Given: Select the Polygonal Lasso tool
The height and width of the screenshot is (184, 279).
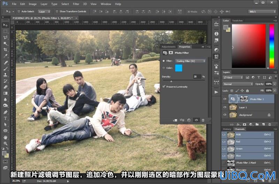Looking at the screenshot, I should pos(5,37).
